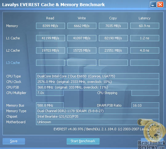This screenshot has width=166, height=149.
Task: Click the CPU Clock label
Action: pos(14,82)
